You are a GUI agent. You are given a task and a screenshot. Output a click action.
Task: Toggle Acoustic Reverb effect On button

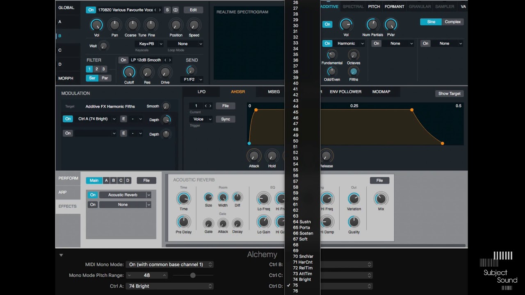pyautogui.click(x=93, y=195)
